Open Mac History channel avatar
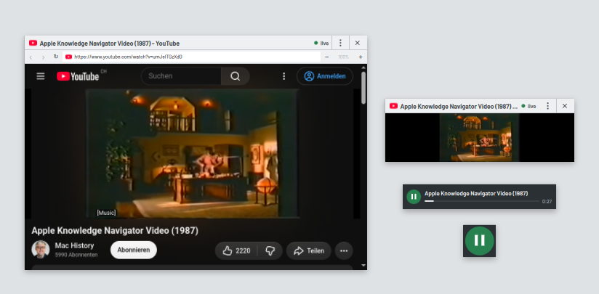Screen dimensions: 599x294 coord(41,250)
